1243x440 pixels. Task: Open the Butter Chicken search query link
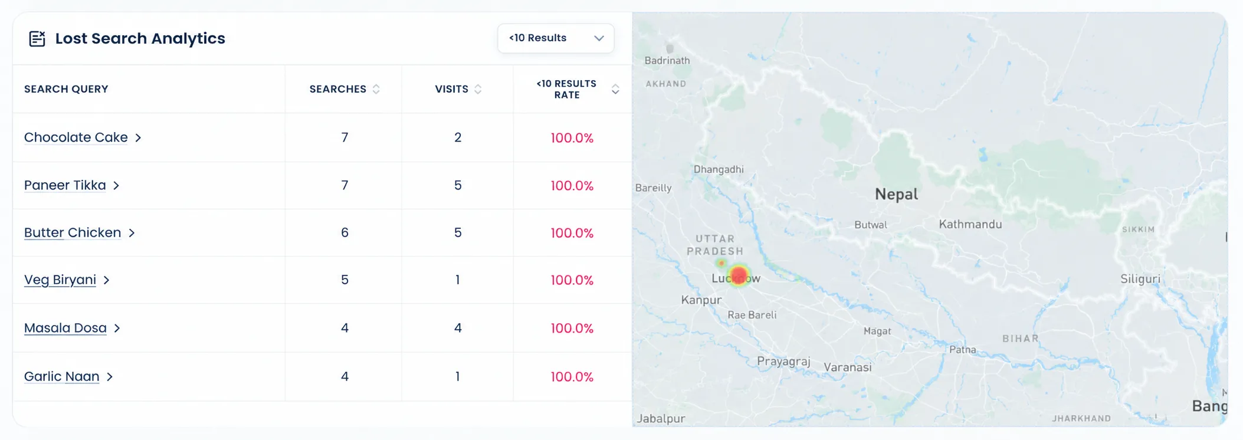pos(73,233)
